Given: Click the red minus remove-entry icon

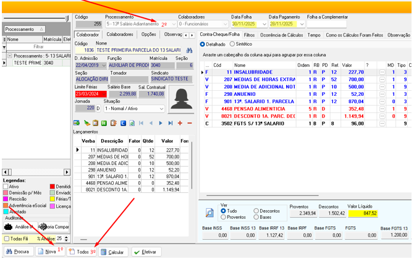Looking at the screenshot, I should (x=188, y=123).
